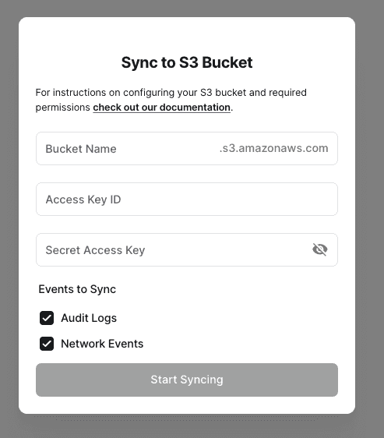Click the .s3.amazonaws.com suffix text
The image size is (384, 438).
click(273, 148)
